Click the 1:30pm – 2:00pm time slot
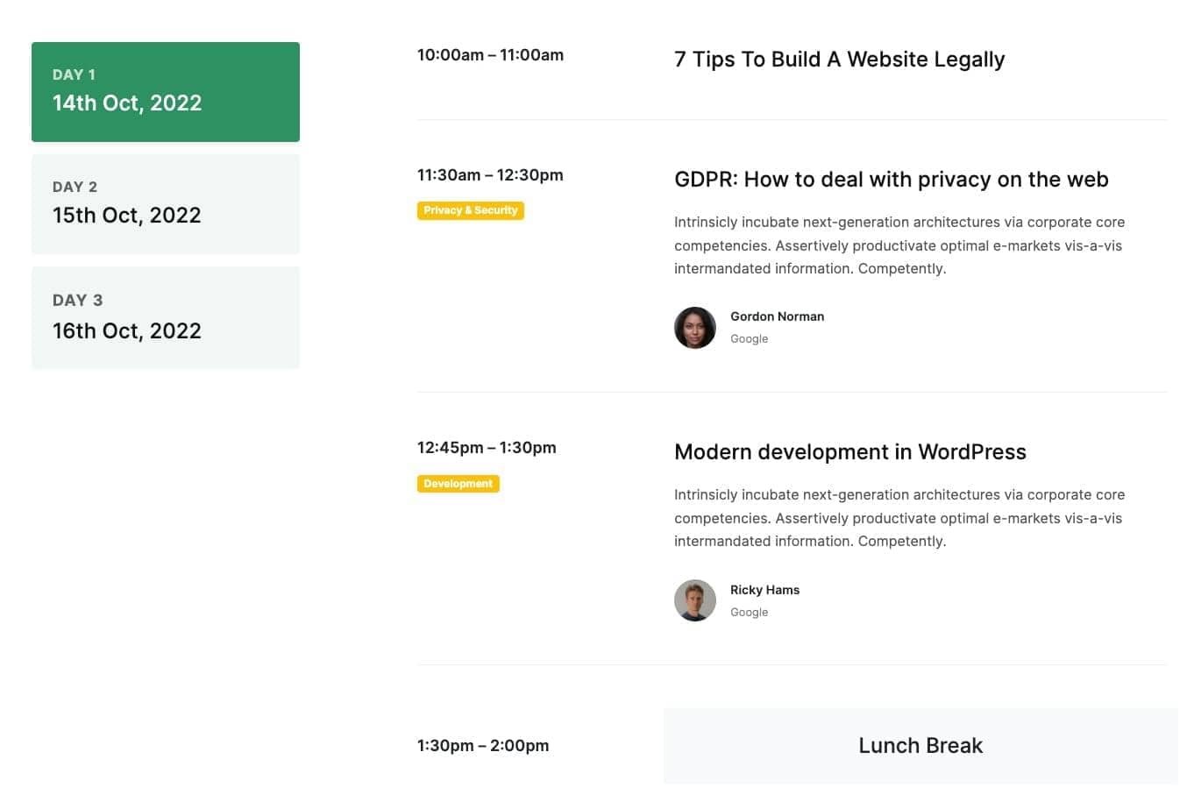 483,746
